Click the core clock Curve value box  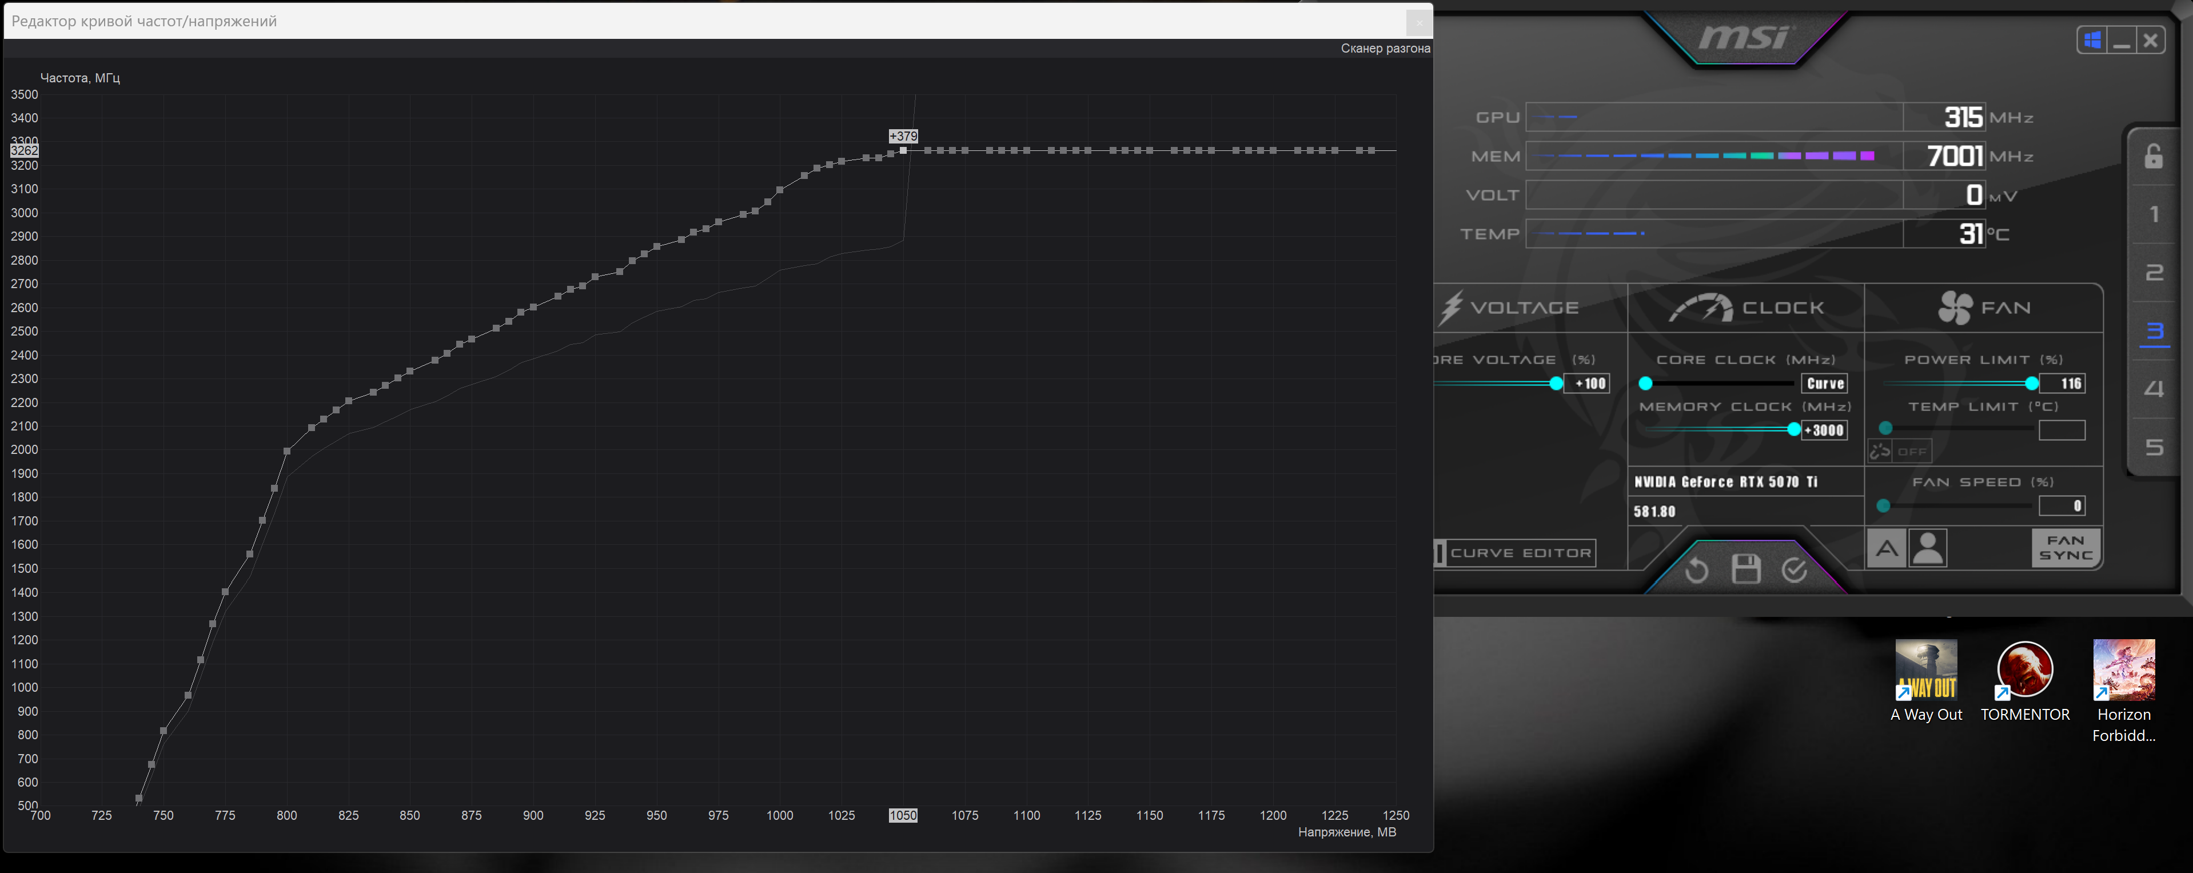click(x=1824, y=383)
